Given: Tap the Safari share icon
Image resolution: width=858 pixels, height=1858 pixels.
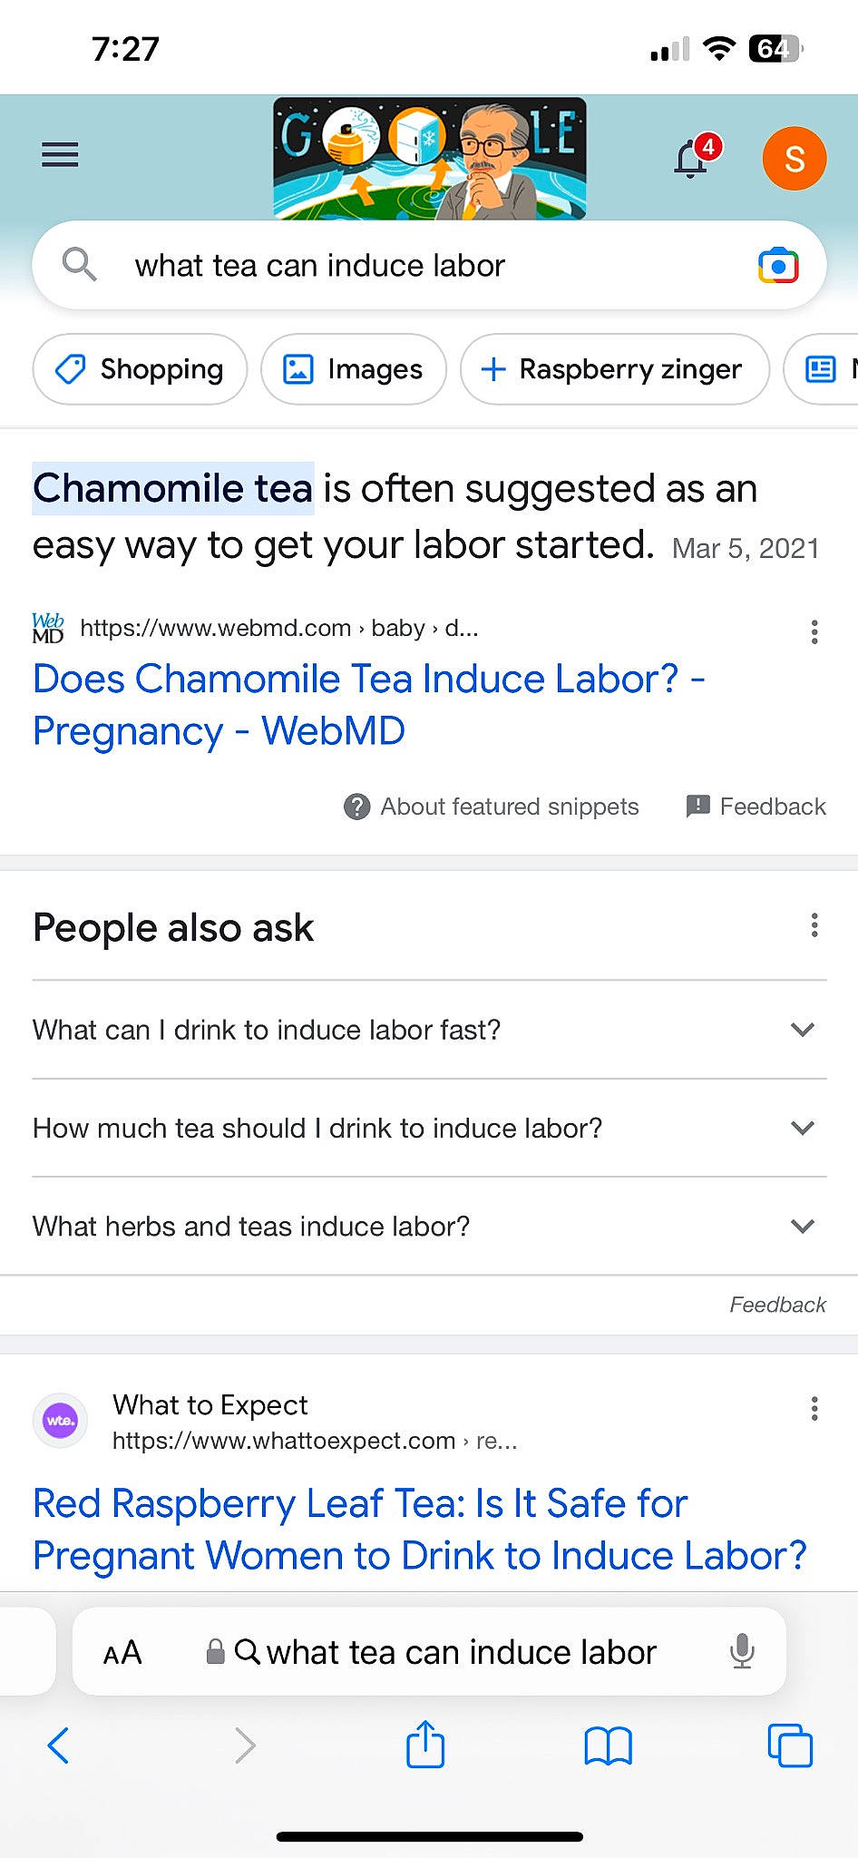Looking at the screenshot, I should coord(425,1745).
